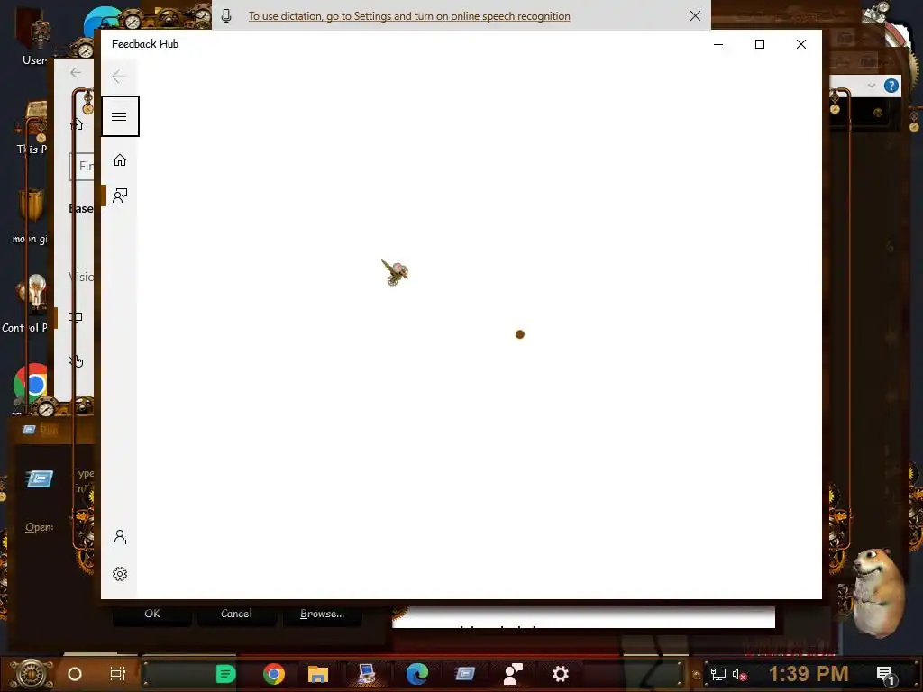Maximize the Feedback Hub window
This screenshot has height=692, width=923.
[759, 44]
